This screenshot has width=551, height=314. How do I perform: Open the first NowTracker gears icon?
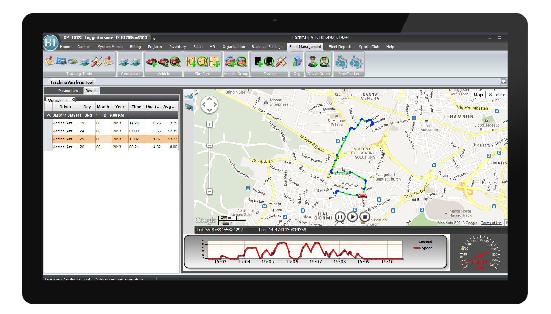coord(341,62)
